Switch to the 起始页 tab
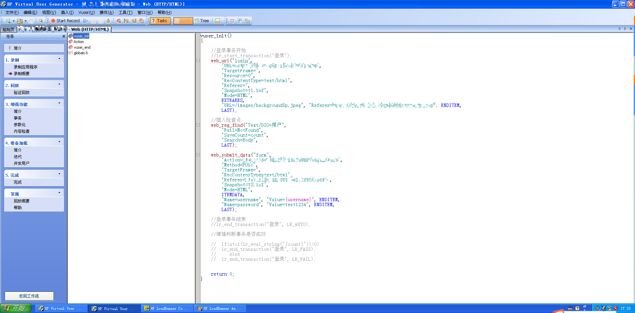 pyautogui.click(x=9, y=29)
